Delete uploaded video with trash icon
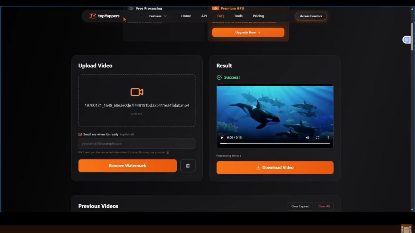 (x=188, y=166)
